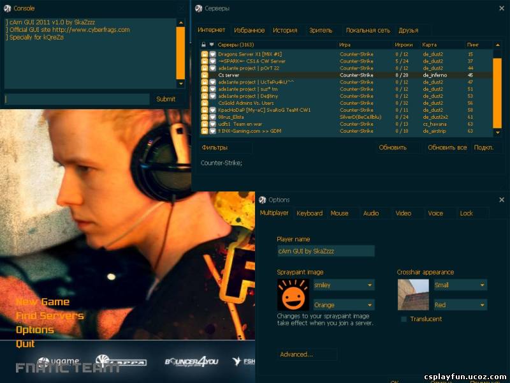
Task: Click the crosshair preview thumbnail
Action: pyautogui.click(x=413, y=295)
